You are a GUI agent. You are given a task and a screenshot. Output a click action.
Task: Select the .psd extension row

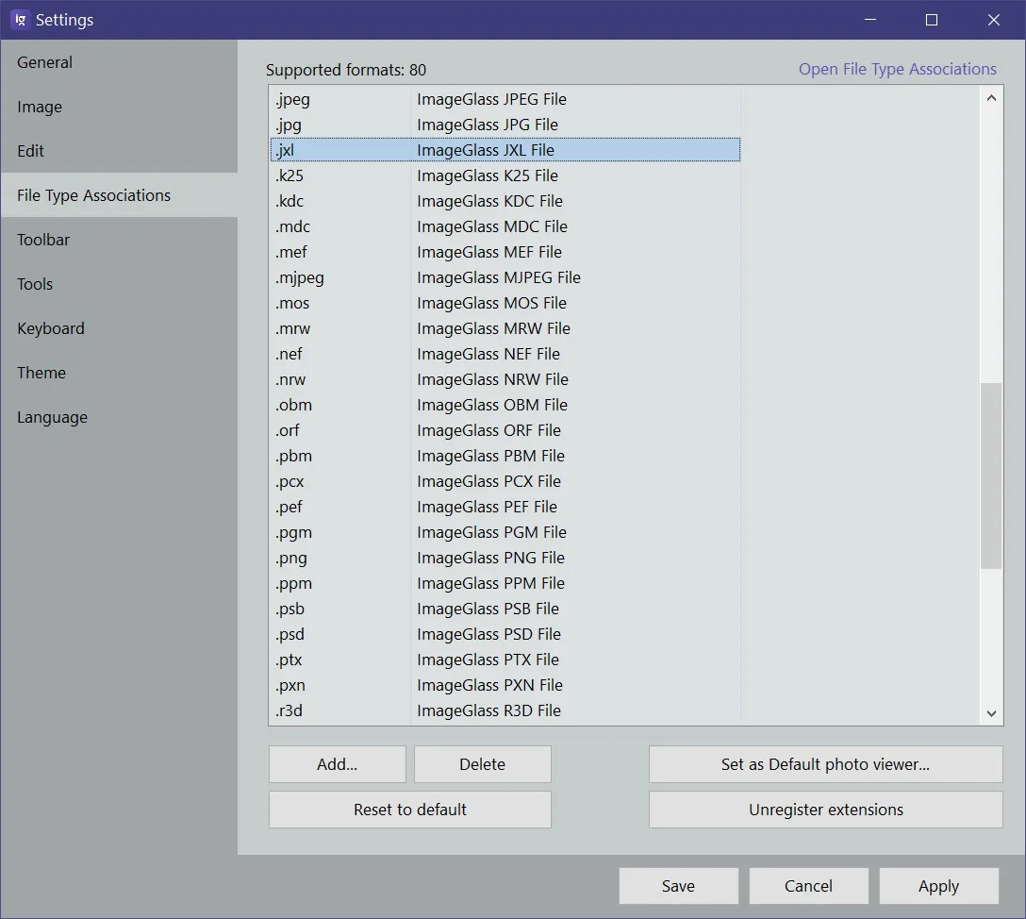[x=505, y=635]
